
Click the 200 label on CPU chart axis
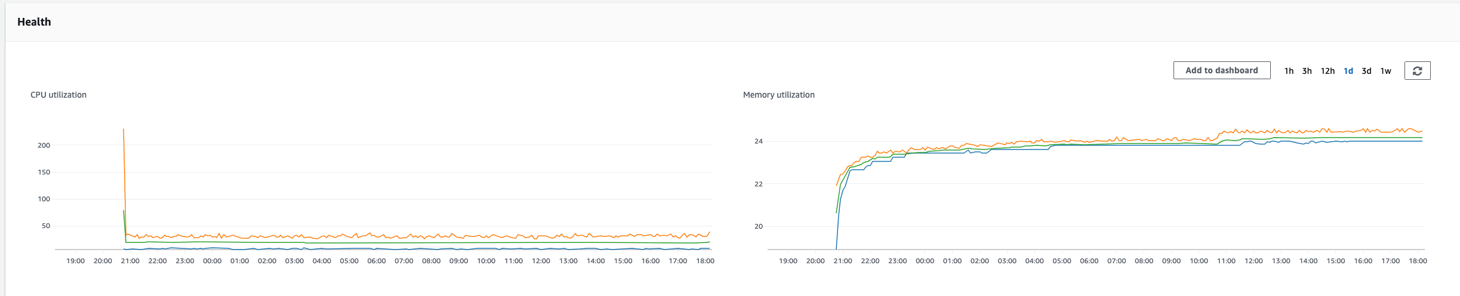(x=44, y=145)
